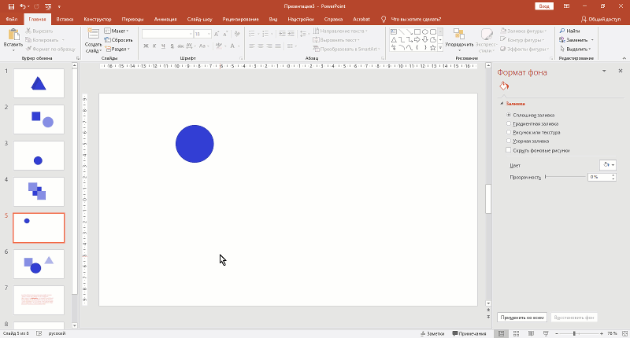Image resolution: width=630 pixels, height=338 pixels.
Task: Enable Hide background graphics (Скрыть фоновые рисунки) checkbox
Action: (x=509, y=149)
